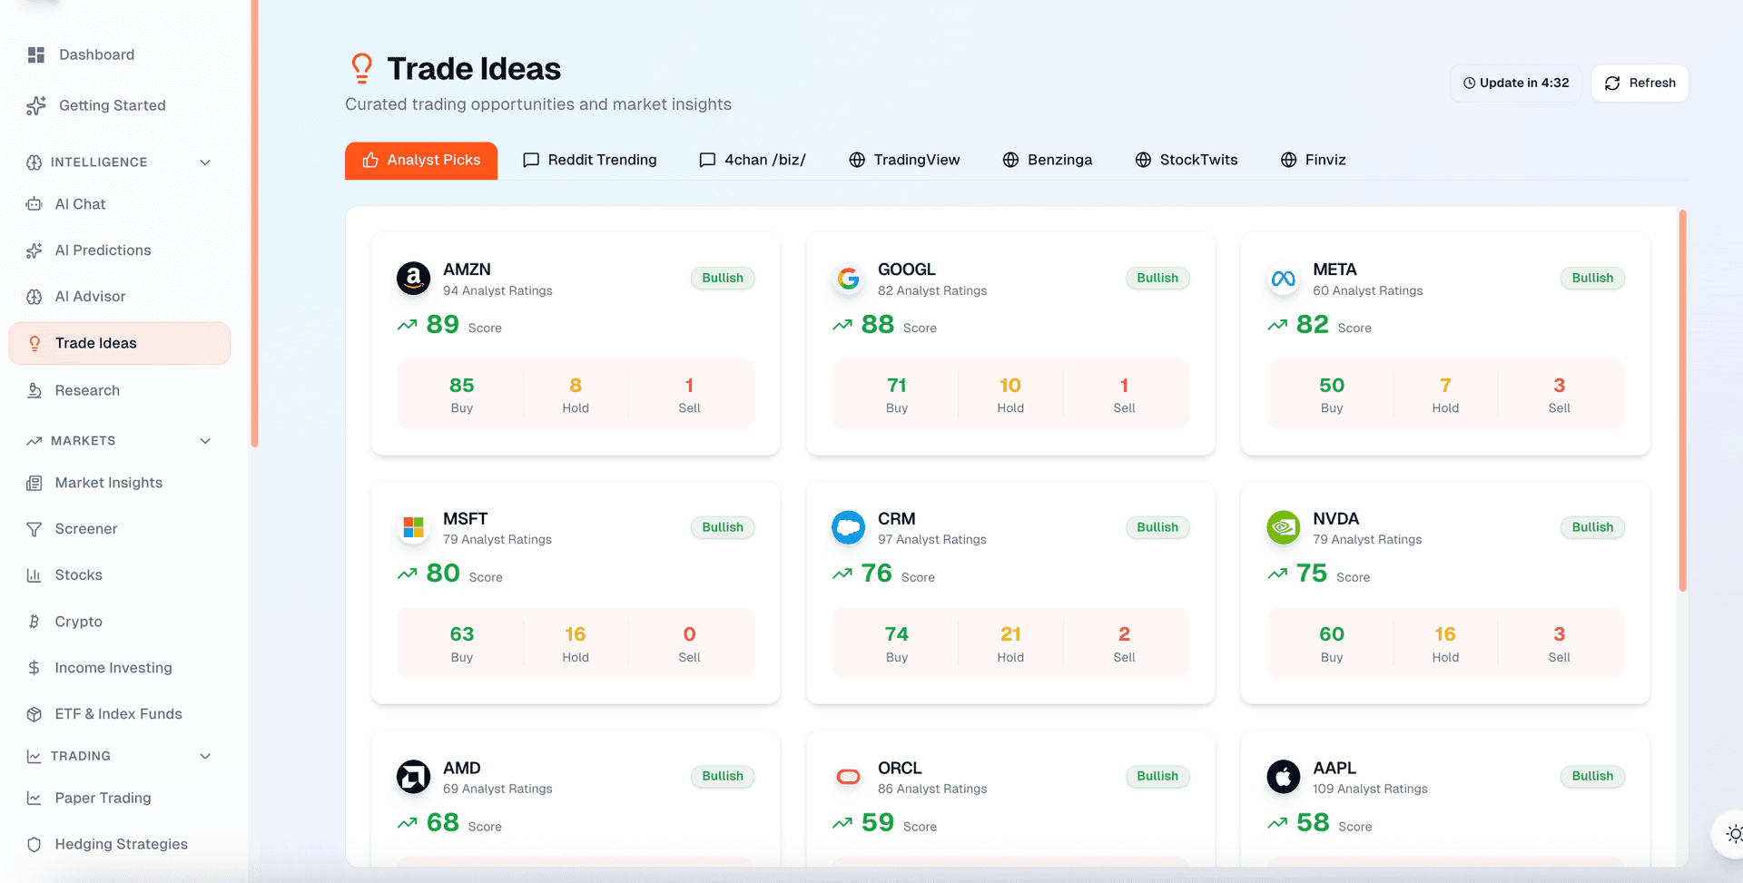Image resolution: width=1743 pixels, height=883 pixels.
Task: Click the Trade Ideas lightbulb sidebar icon
Action: [34, 343]
